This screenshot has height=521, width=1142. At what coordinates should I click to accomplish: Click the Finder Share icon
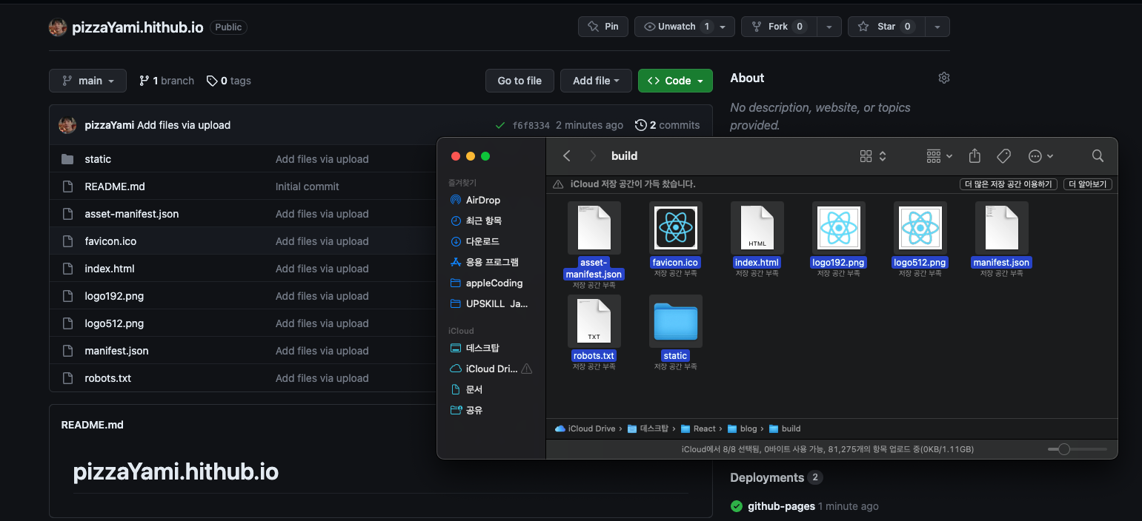[975, 155]
